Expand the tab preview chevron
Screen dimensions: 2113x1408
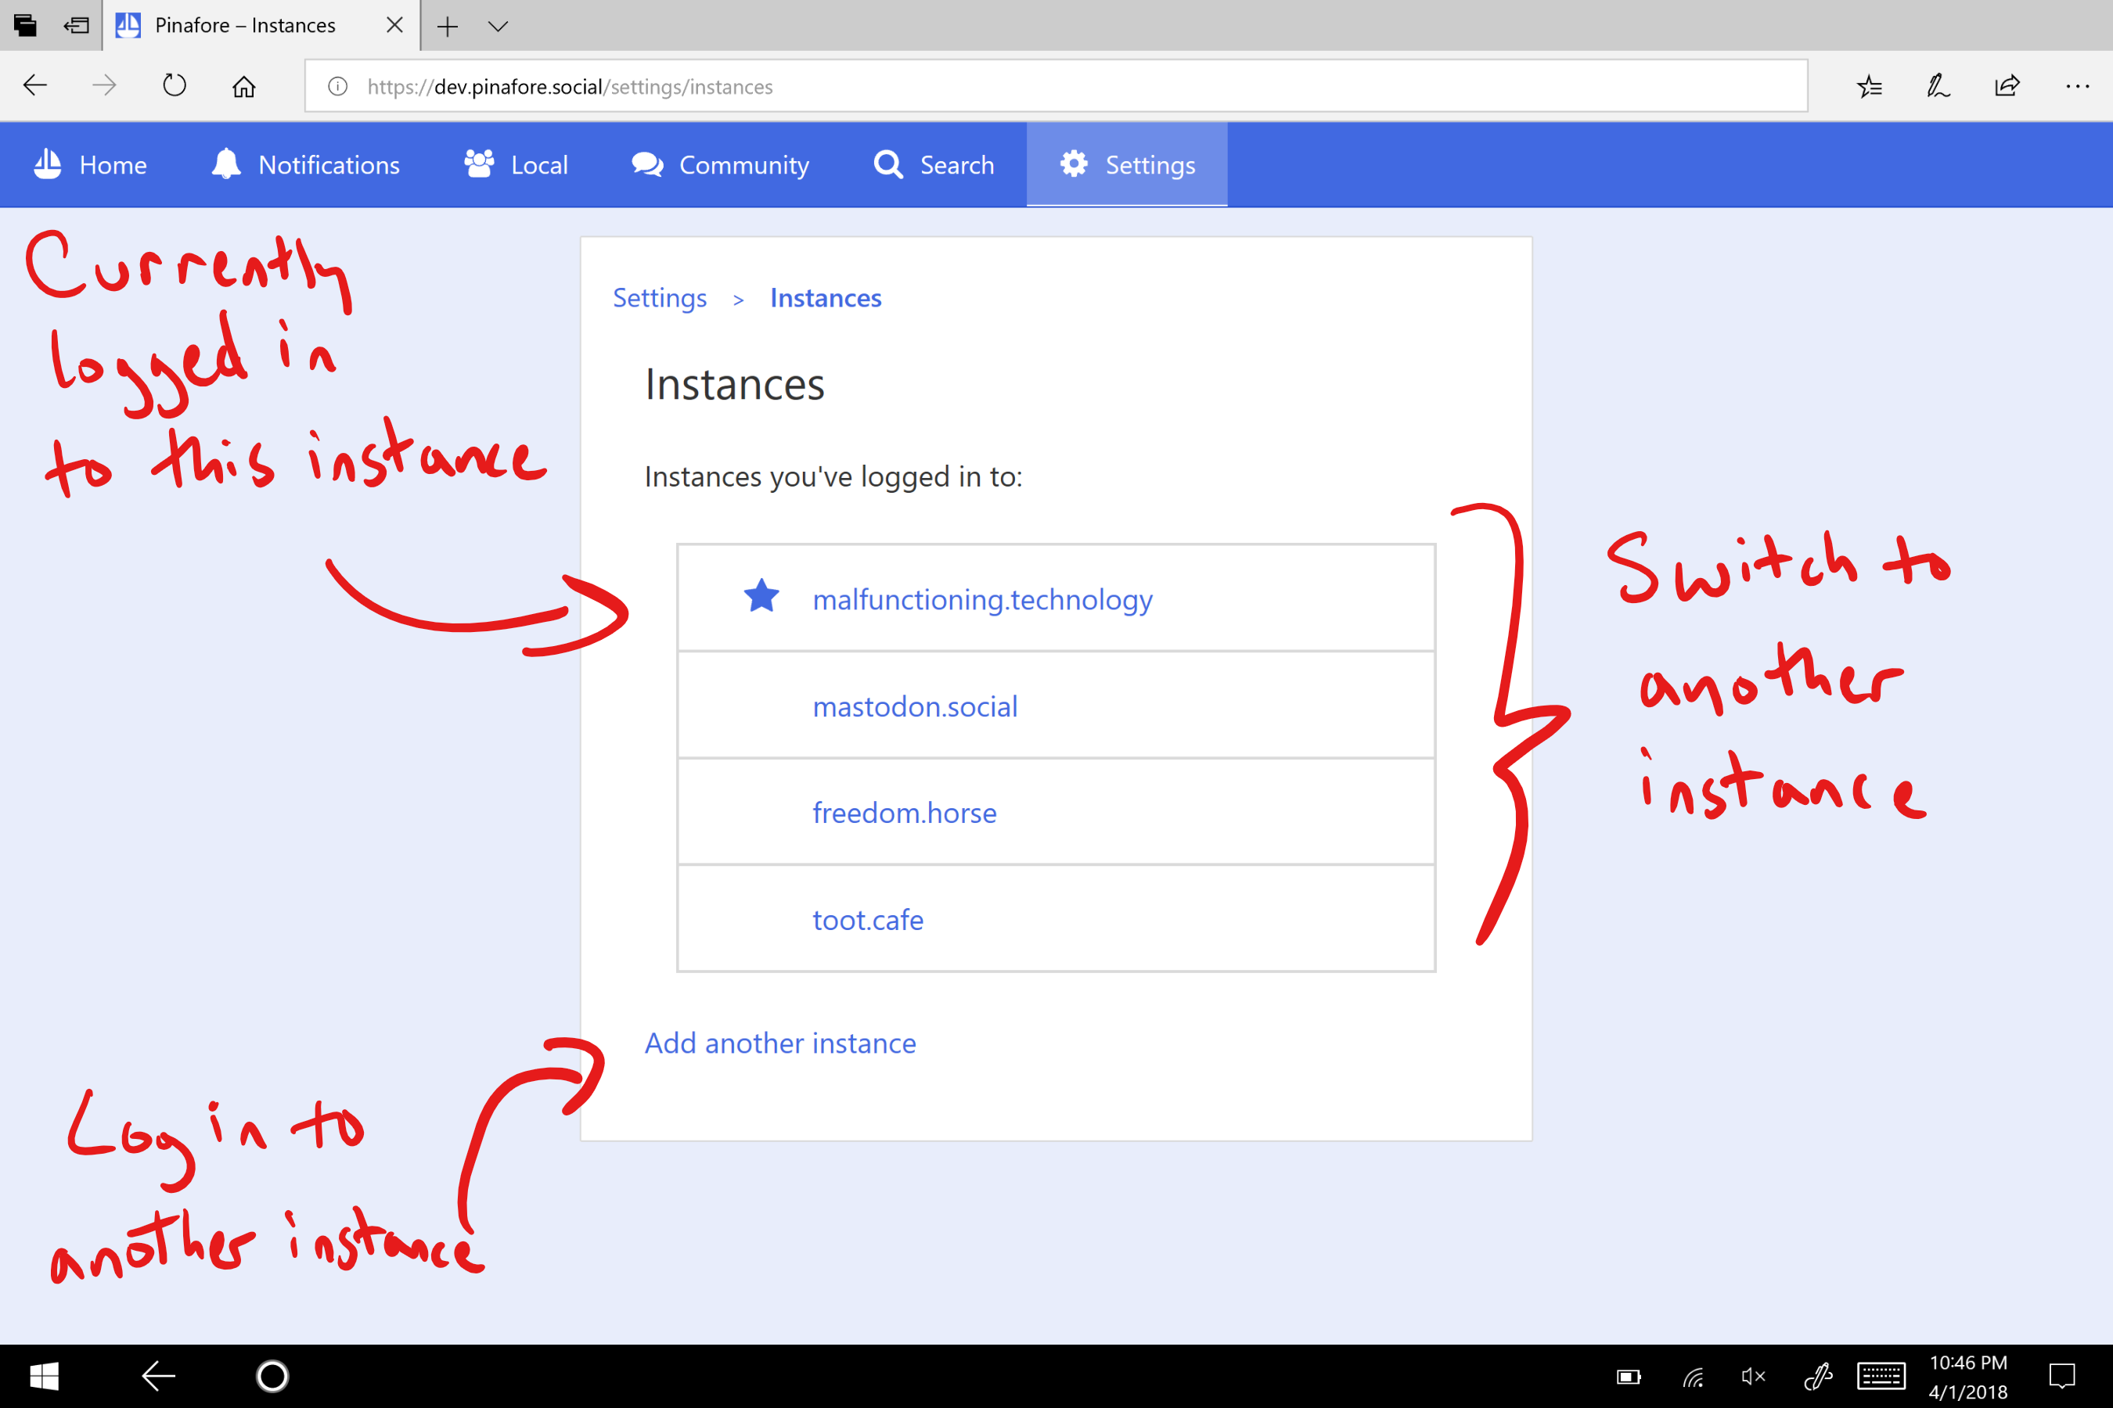(498, 26)
